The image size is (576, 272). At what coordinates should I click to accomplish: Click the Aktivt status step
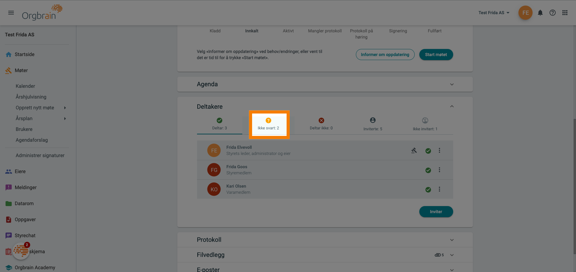click(288, 31)
